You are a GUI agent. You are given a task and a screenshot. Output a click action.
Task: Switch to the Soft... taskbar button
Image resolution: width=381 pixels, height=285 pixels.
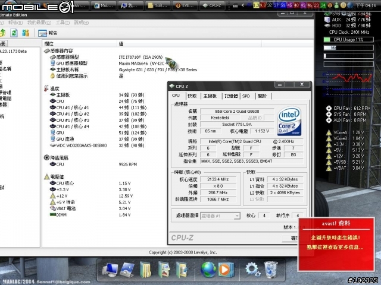(x=157, y=5)
